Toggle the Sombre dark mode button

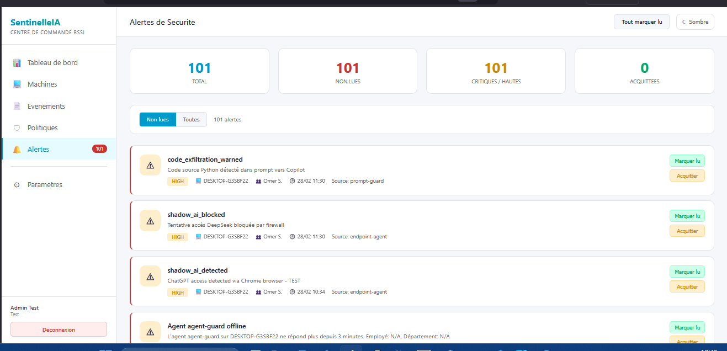(x=695, y=22)
